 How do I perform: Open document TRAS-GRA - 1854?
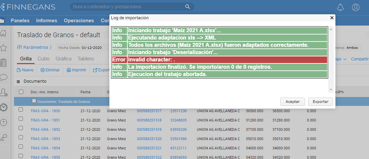(x=45, y=148)
